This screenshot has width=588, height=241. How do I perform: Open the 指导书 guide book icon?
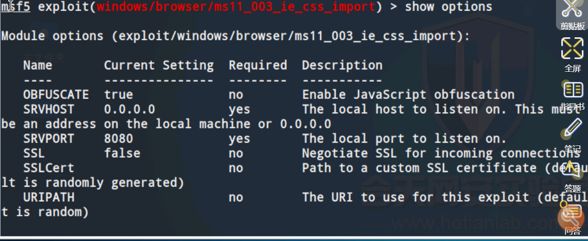point(573,90)
